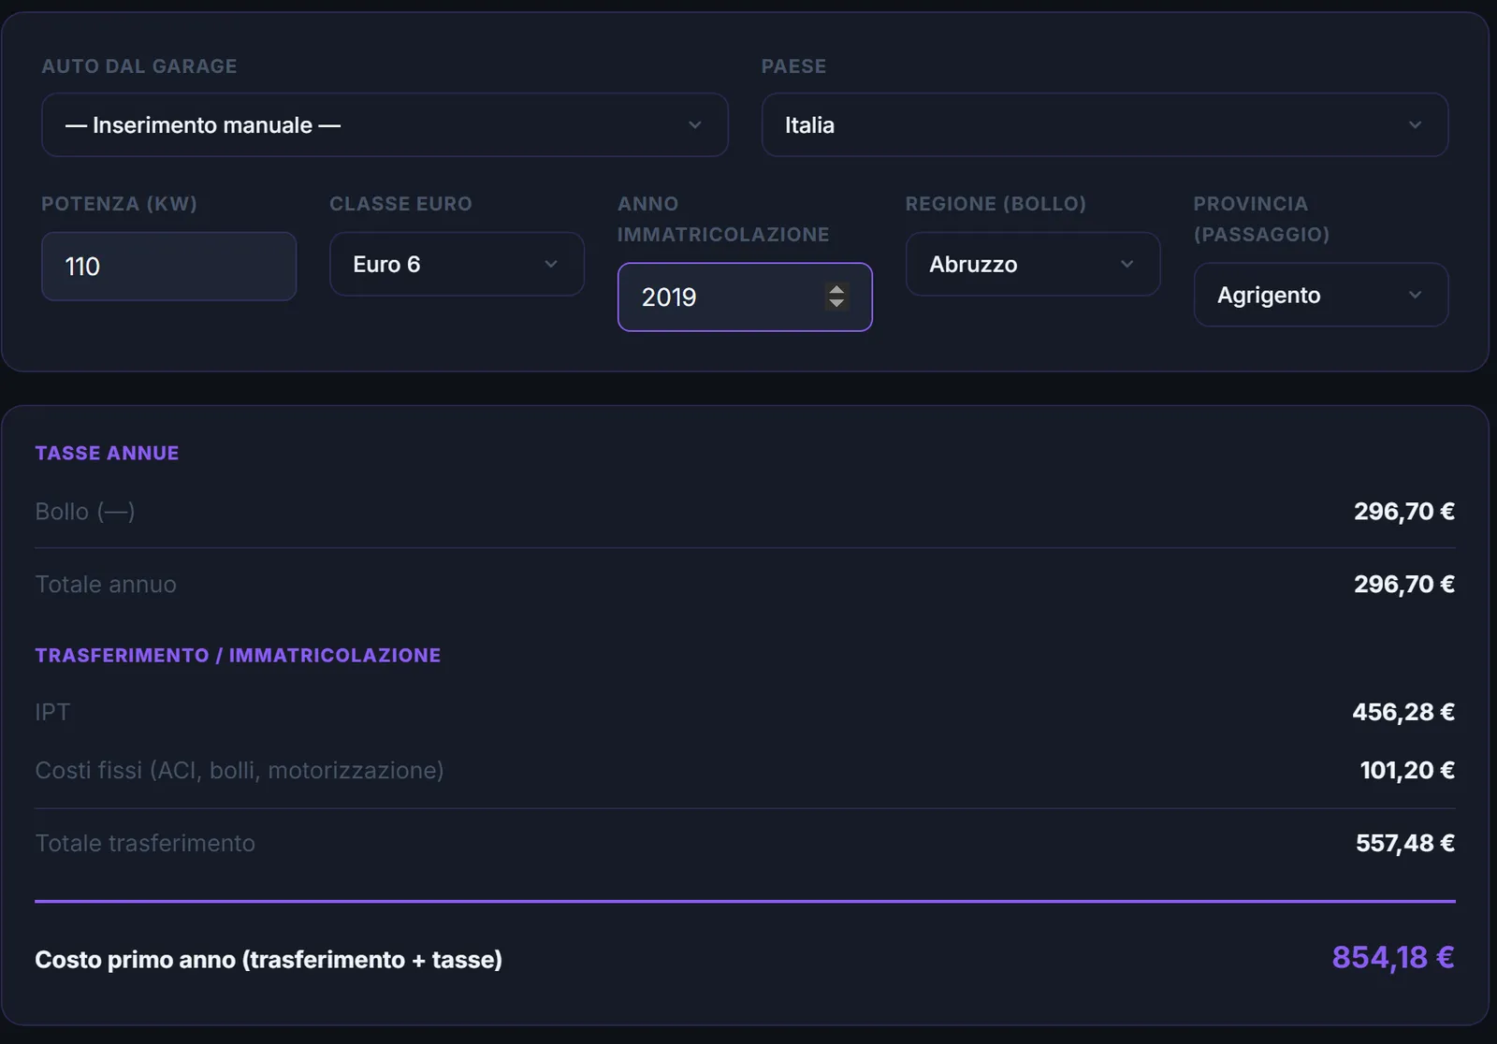Click the IPT value 456,28 €
Screen dimensions: 1497x1044
click(x=1403, y=713)
